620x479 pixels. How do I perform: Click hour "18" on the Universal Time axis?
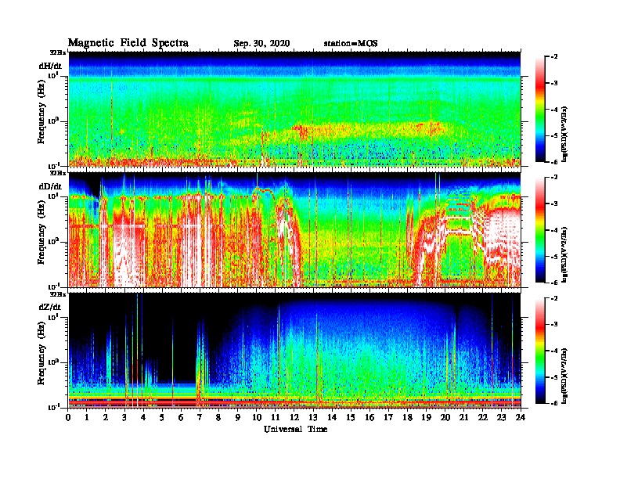[407, 417]
